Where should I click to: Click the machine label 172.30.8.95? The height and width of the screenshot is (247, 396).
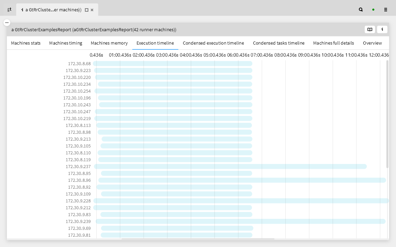[x=79, y=173]
